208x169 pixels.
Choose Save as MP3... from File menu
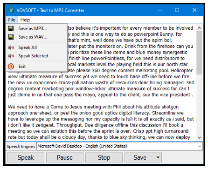click(x=36, y=28)
